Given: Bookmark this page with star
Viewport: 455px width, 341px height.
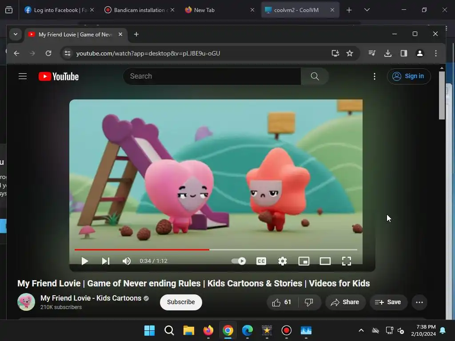Looking at the screenshot, I should point(350,53).
